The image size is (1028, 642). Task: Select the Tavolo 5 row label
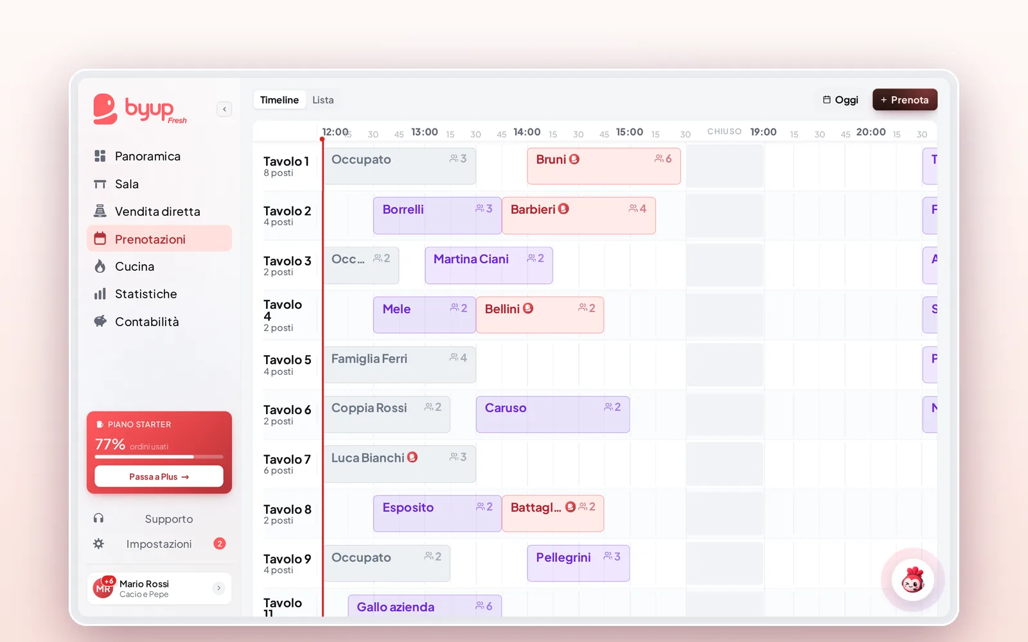click(287, 365)
